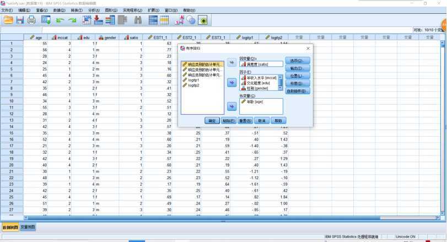Screen dimensions: 447x242
Task: Open the 位置(L) settings button
Action: pos(297,76)
